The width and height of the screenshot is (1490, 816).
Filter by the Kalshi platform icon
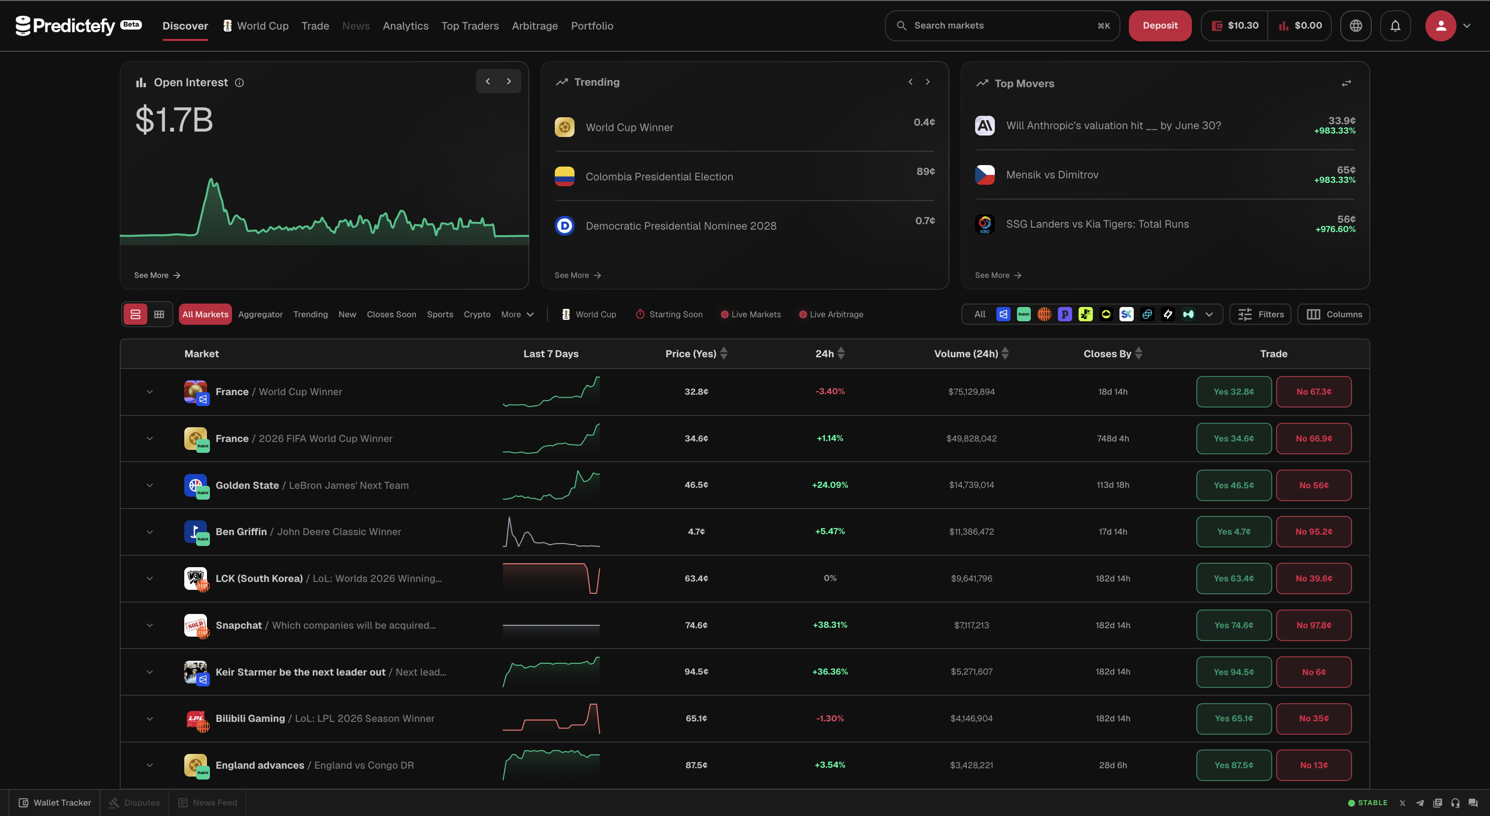click(x=1023, y=314)
